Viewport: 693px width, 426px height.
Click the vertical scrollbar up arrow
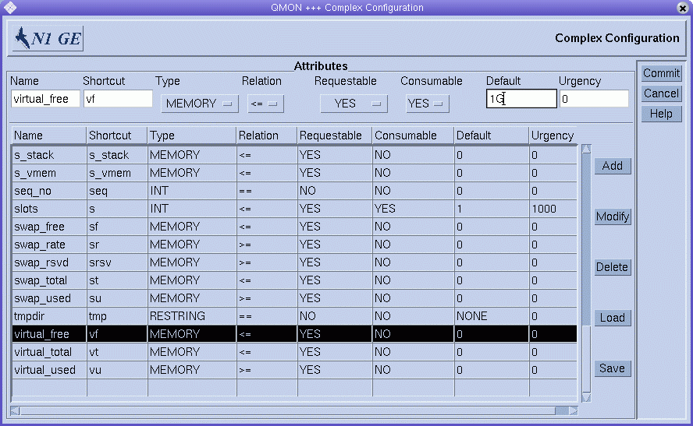pyautogui.click(x=587, y=149)
